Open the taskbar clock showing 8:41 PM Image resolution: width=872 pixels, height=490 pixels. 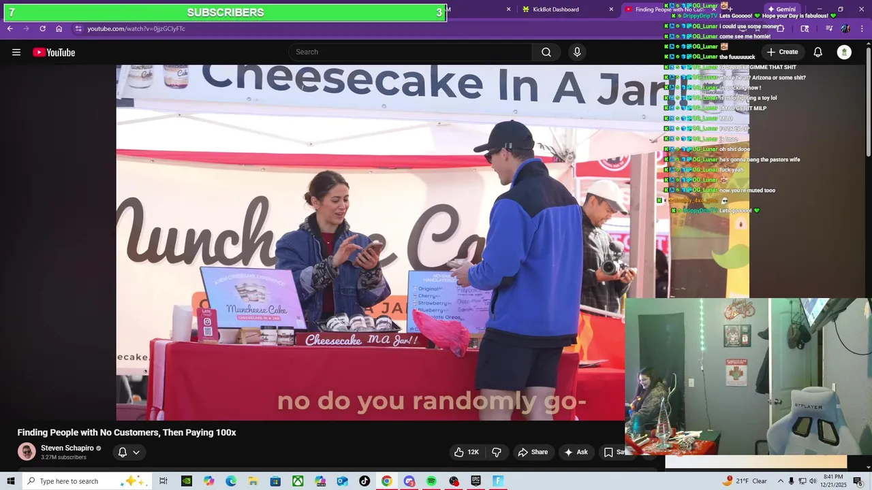click(x=833, y=481)
